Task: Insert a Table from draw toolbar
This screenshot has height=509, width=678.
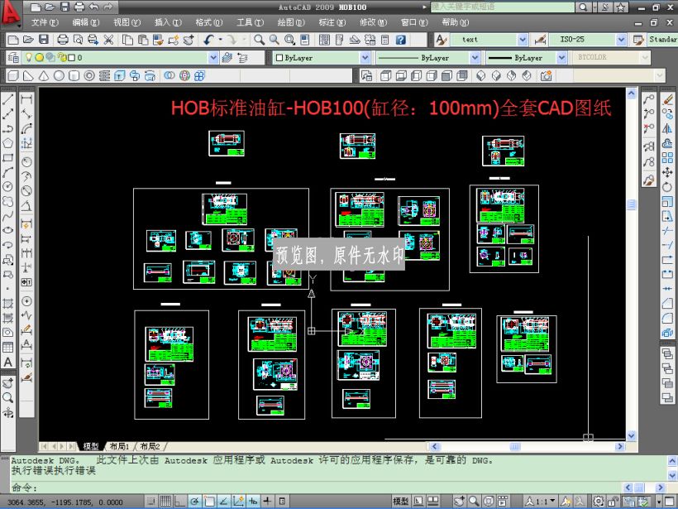Action: 7,347
